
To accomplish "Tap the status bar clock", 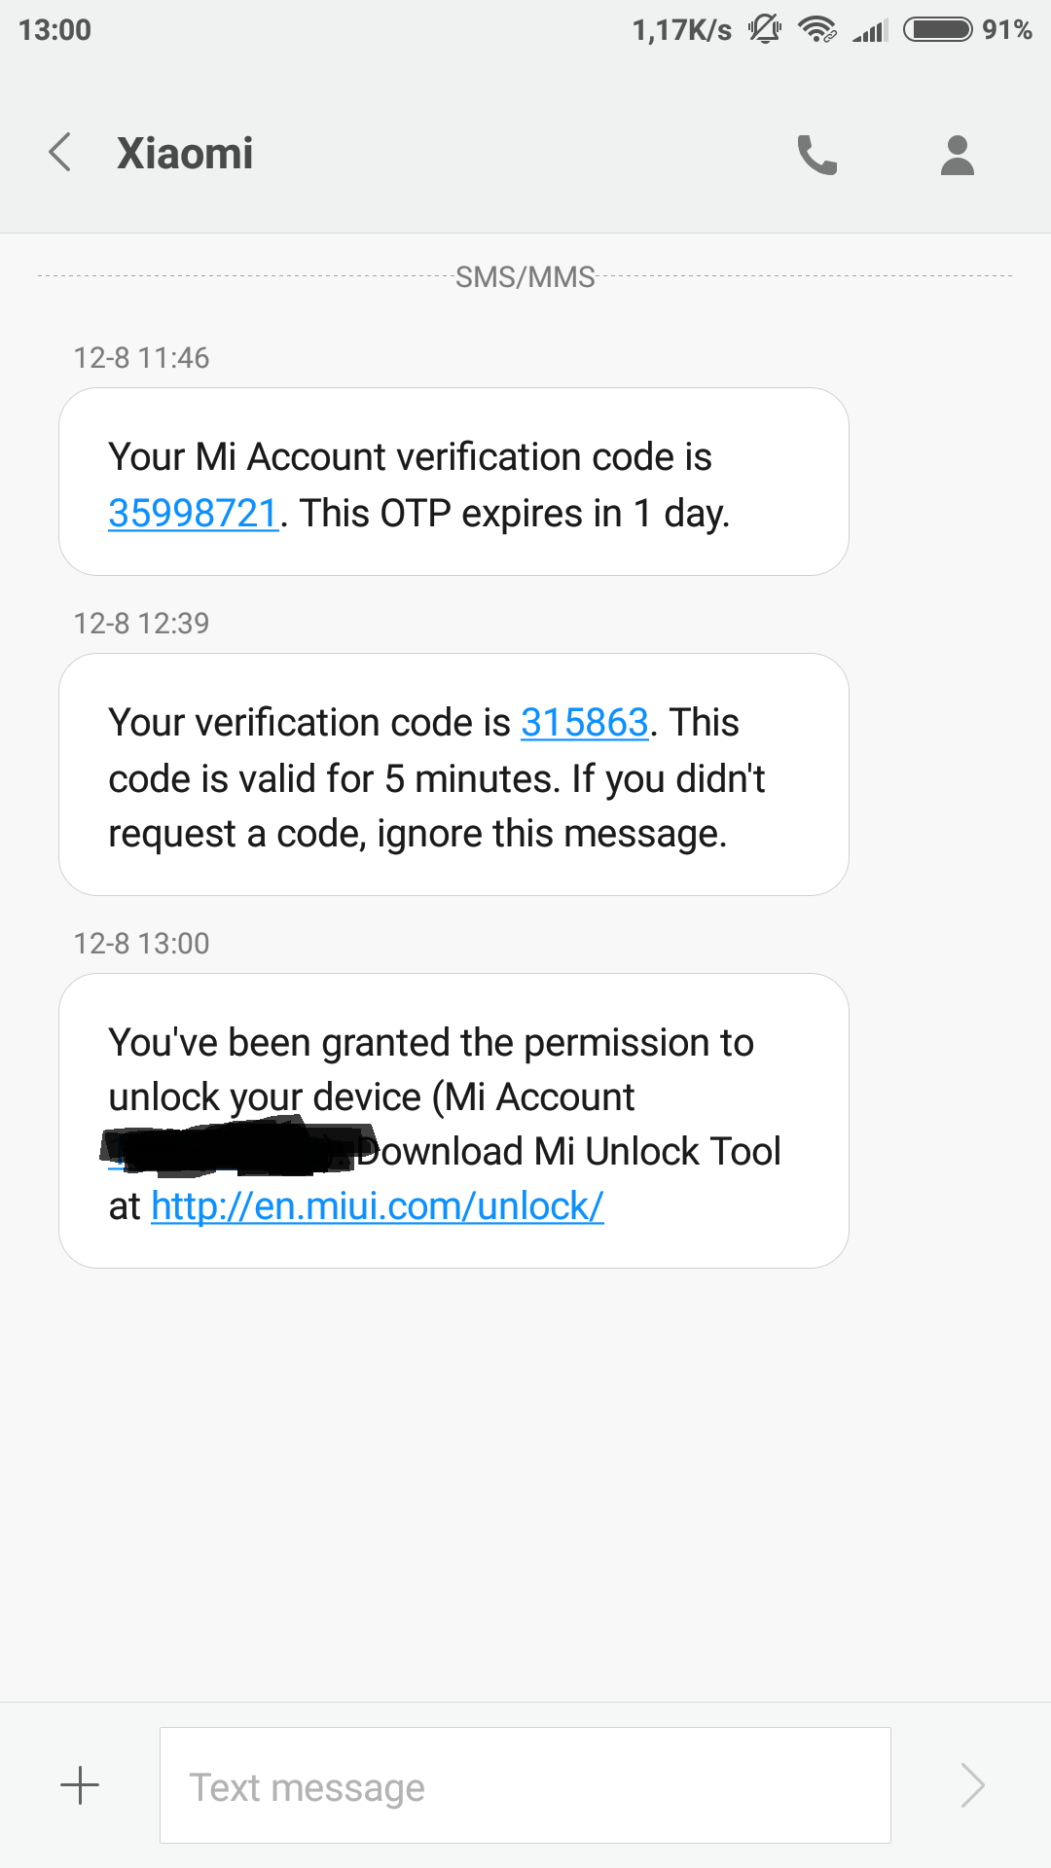I will click(54, 30).
